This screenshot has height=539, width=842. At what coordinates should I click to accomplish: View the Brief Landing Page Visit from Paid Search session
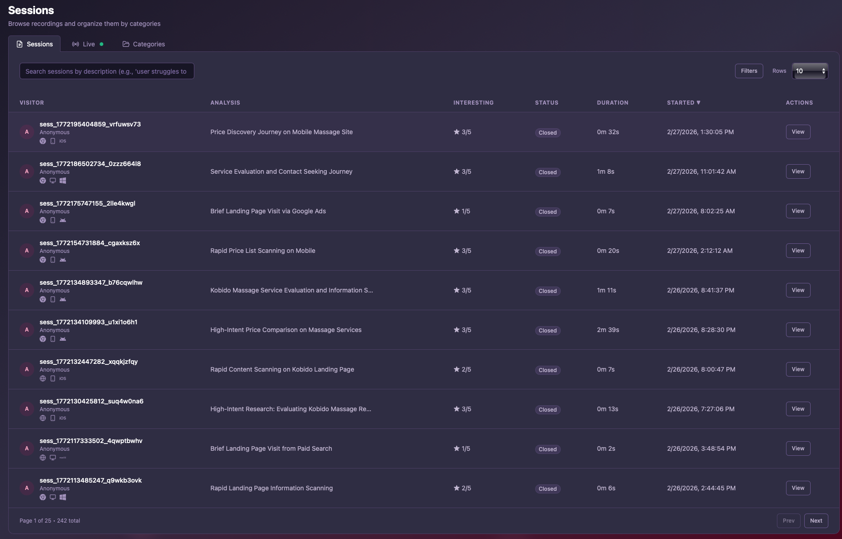click(798, 448)
